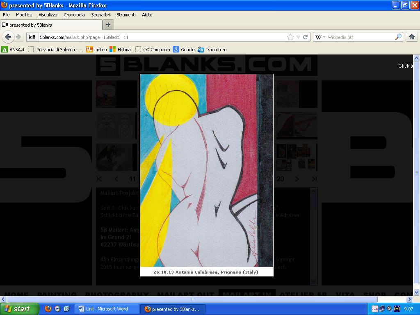
Task: Switch to Link - Microsoft Word in the taskbar
Action: point(107,309)
